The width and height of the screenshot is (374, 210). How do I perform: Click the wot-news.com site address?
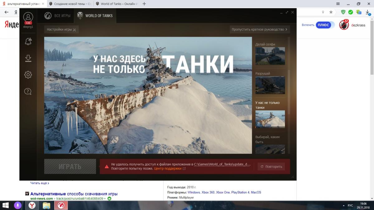[x=41, y=198]
